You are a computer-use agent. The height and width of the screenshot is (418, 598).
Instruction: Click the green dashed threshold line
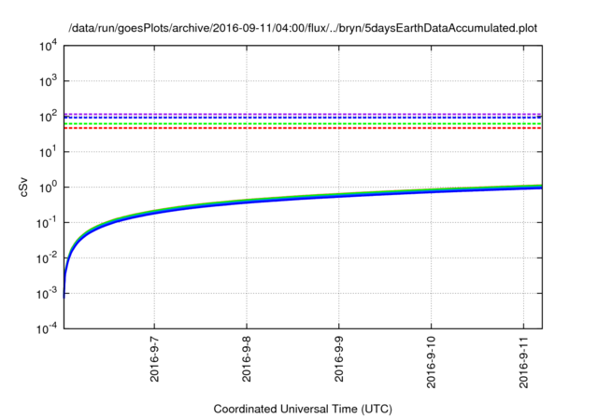[x=303, y=124]
